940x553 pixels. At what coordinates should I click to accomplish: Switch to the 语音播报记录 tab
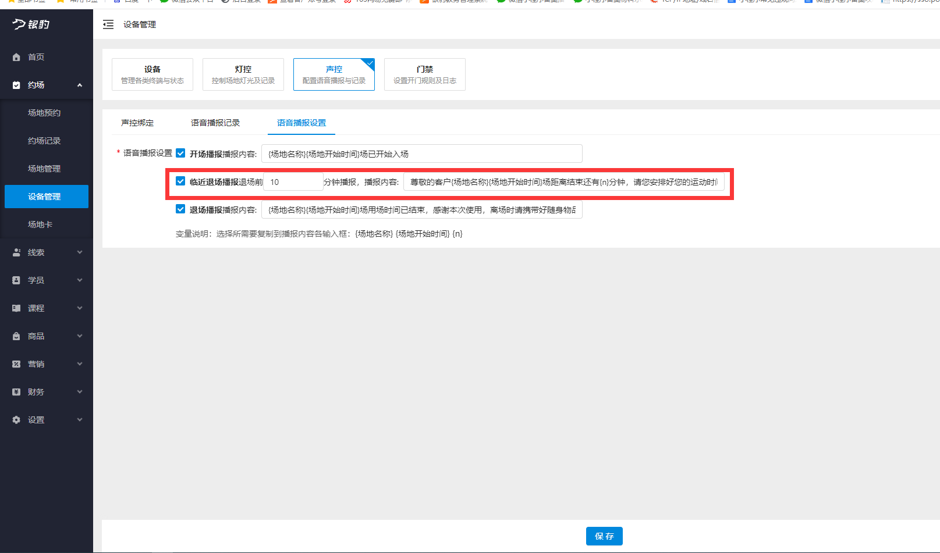[216, 123]
